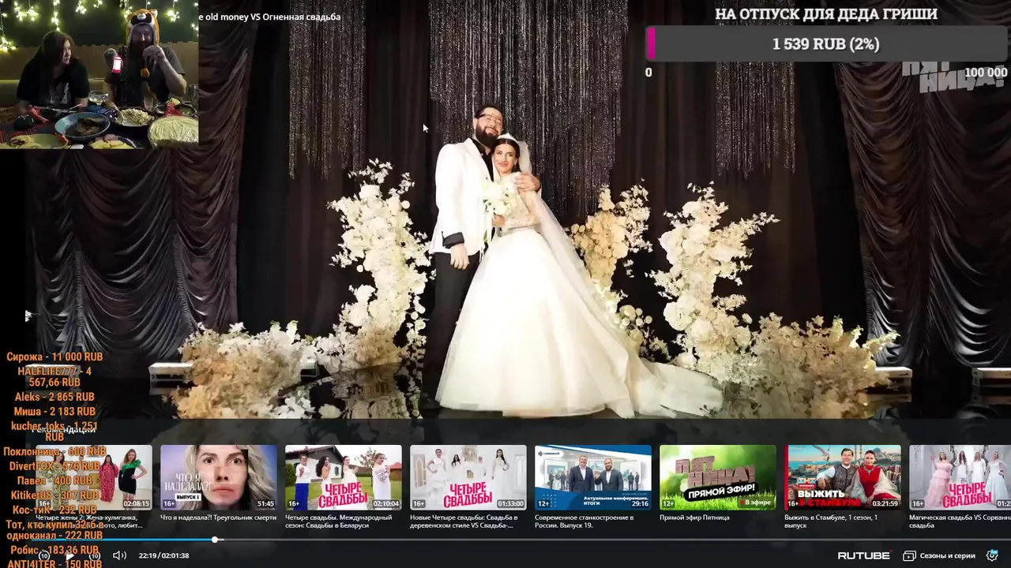Click 'НА ОТПУСК ДЛЯ ДЕДА ГРИШИ' goal title
The height and width of the screenshot is (568, 1011).
tap(826, 14)
